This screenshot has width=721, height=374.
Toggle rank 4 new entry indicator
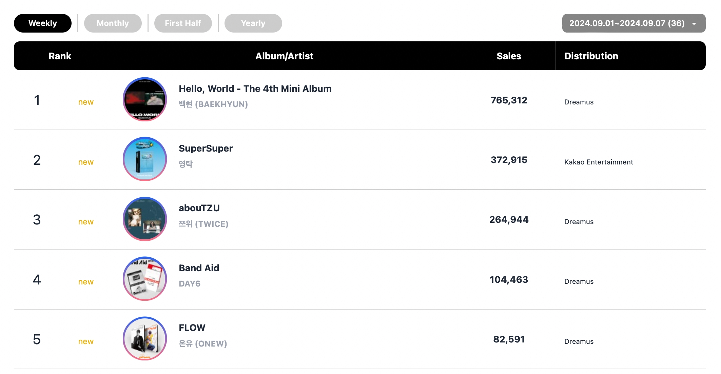tap(86, 281)
